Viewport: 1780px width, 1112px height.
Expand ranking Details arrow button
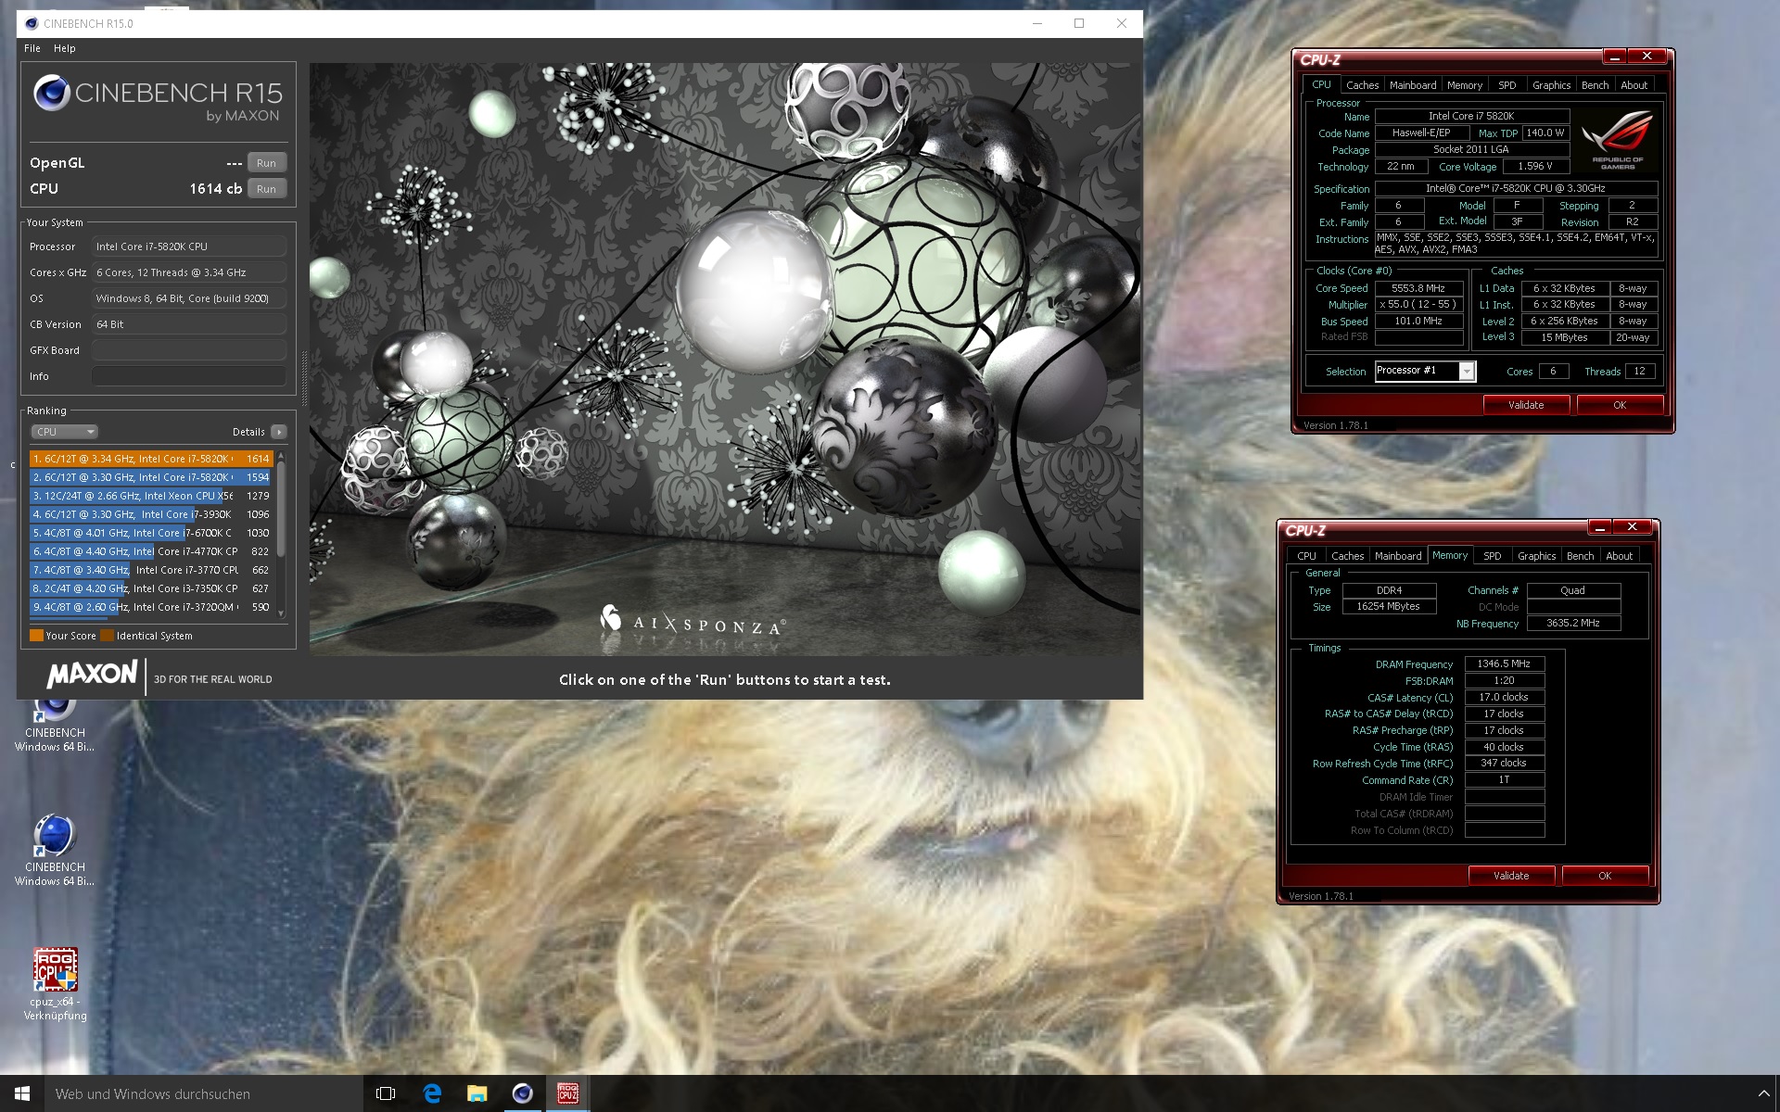[x=279, y=432]
